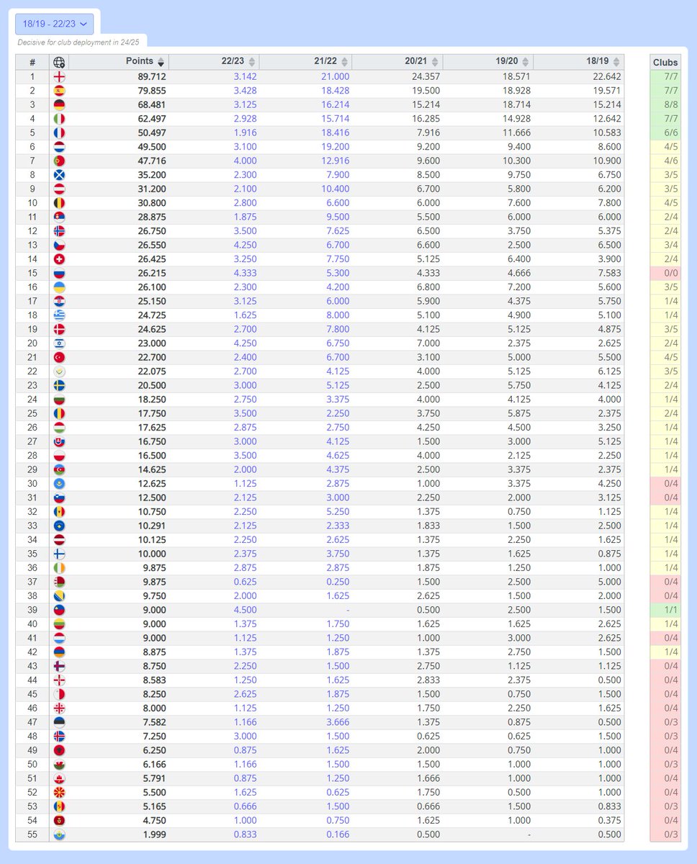The image size is (697, 864).
Task: Select the 89.712 points cell
Action: coord(152,76)
